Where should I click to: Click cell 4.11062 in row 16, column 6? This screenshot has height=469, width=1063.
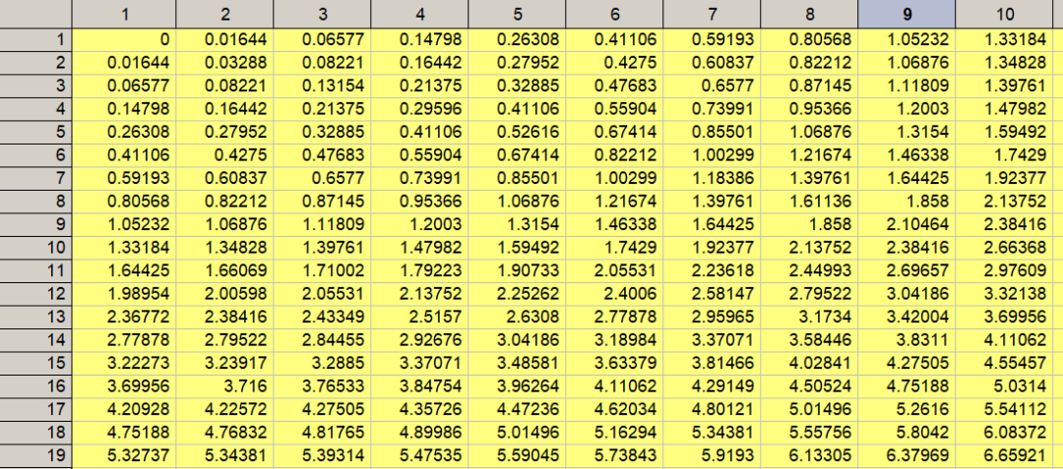(614, 386)
